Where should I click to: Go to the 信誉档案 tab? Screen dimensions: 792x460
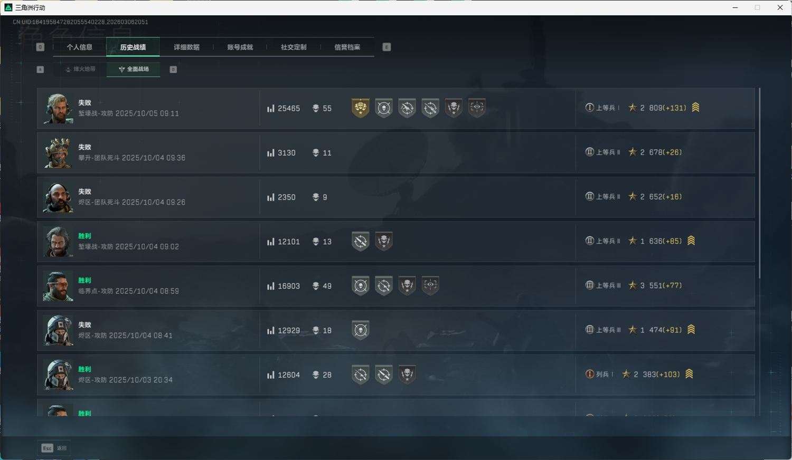click(347, 47)
